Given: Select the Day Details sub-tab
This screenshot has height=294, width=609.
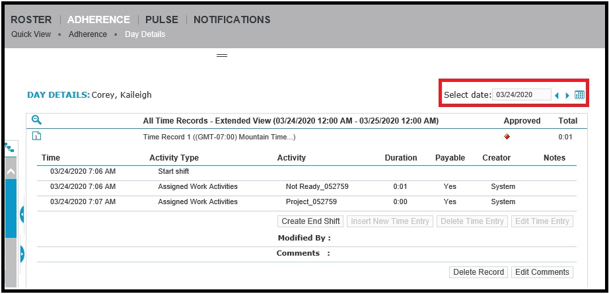Looking at the screenshot, I should pyautogui.click(x=145, y=34).
